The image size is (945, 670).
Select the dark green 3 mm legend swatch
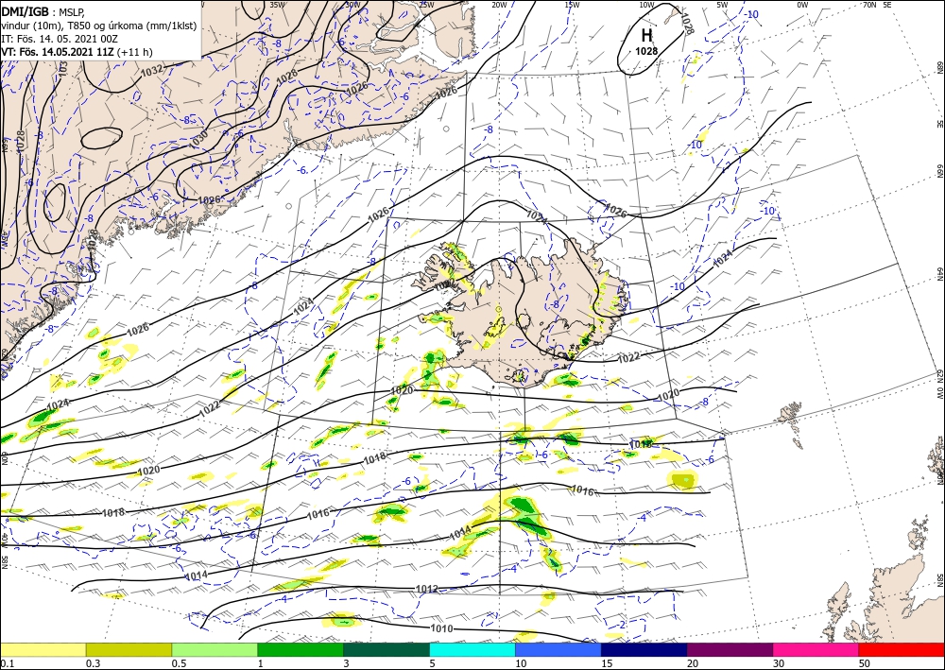[x=387, y=649]
